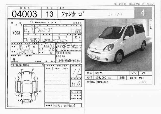Viewport: 161px width, 114px height.
Task: Select the model year value 13
Action: [x=50, y=14]
